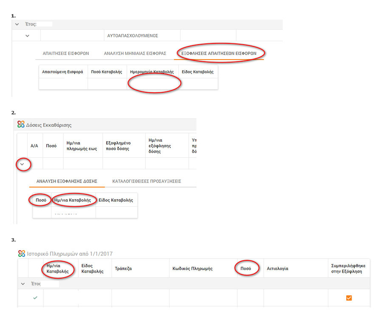
Task: Collapse the installment row in Δόσεις Εκκαθάρισης
Action: (22, 164)
